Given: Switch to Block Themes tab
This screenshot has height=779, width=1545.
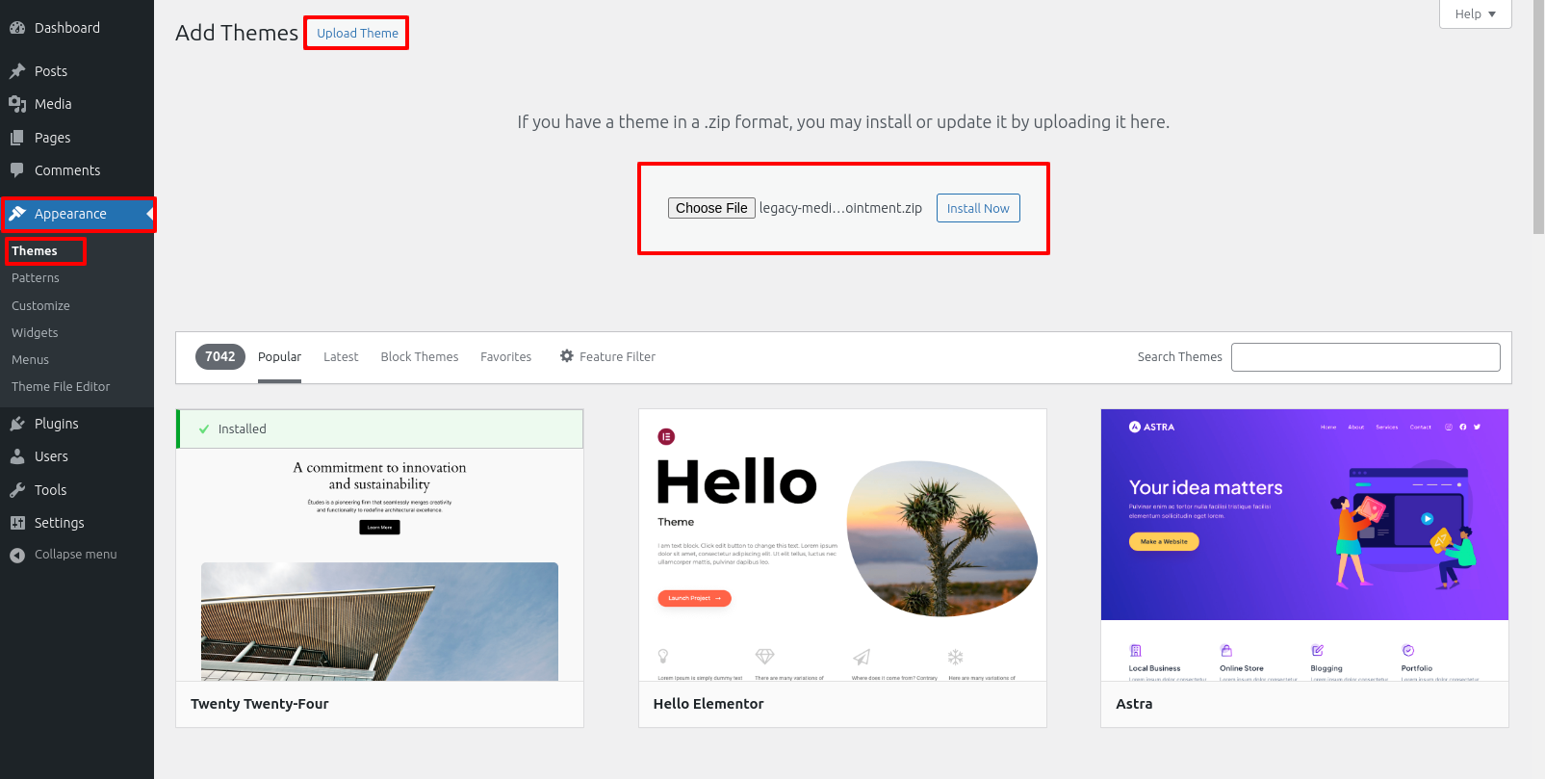Looking at the screenshot, I should click(x=420, y=356).
